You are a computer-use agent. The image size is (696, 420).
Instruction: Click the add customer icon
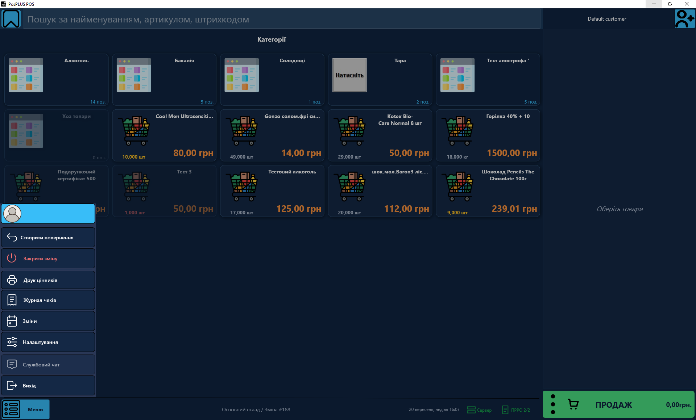pos(684,19)
